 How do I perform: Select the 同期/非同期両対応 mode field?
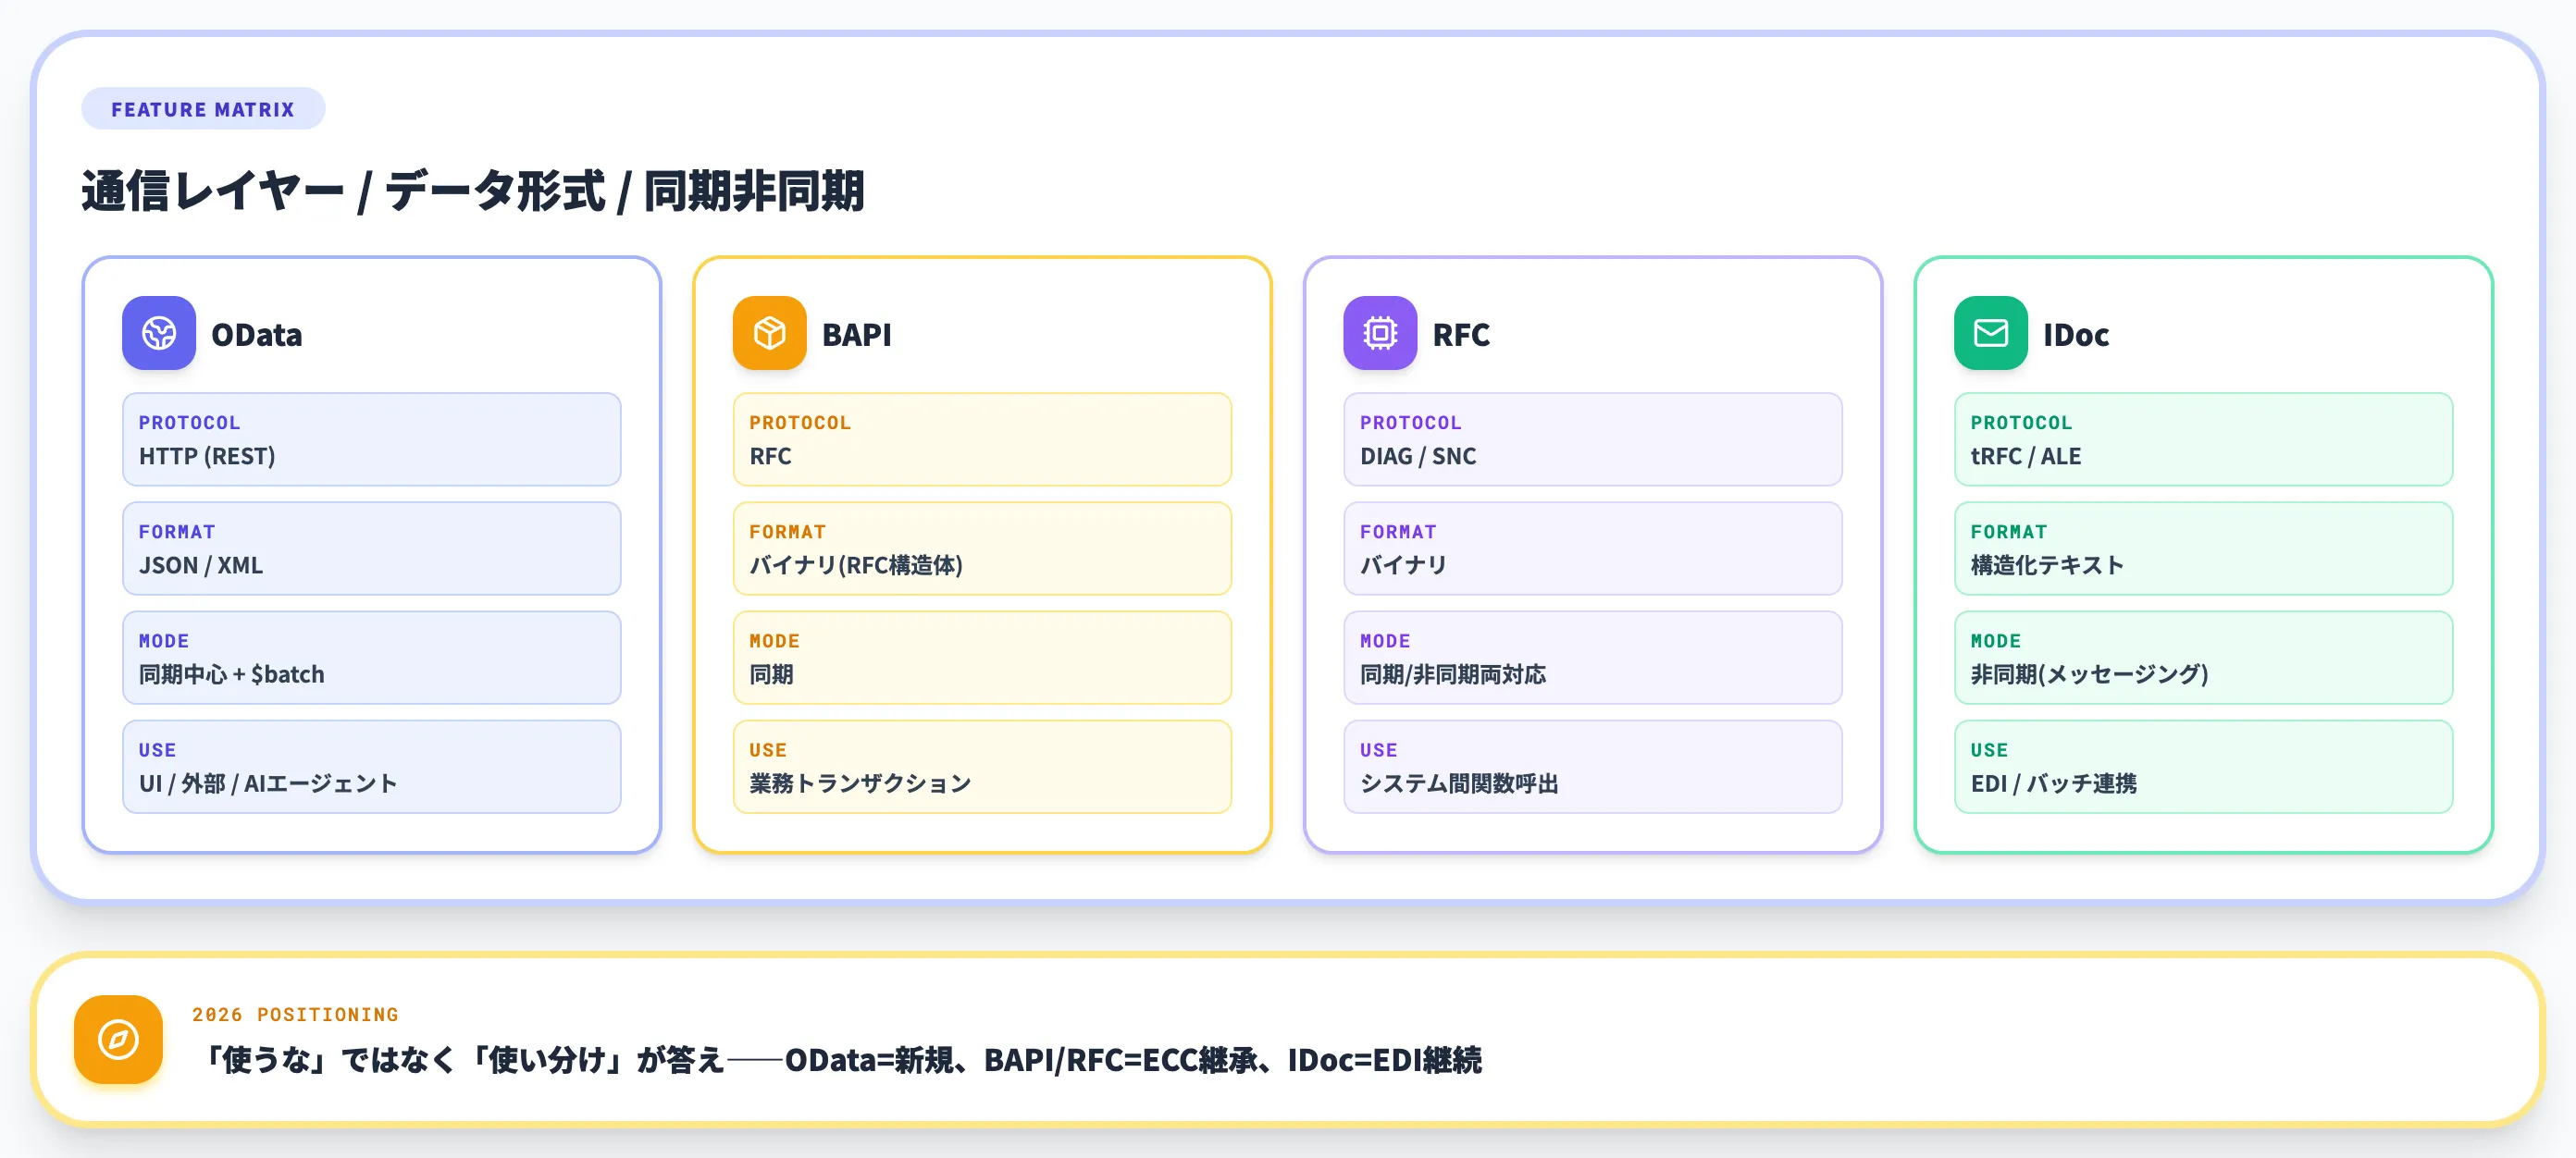1593,657
